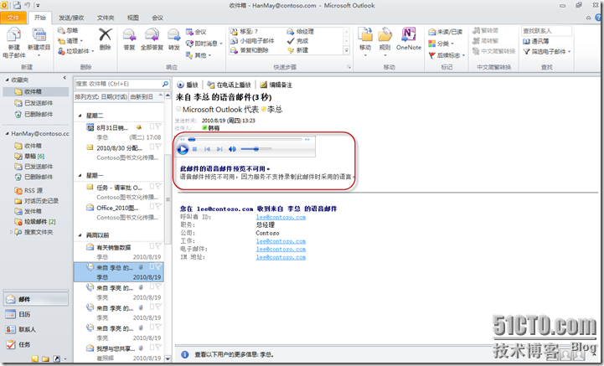Screen dimensions: 604x366
Task: Open 已删除邮件 under 收藏夹
Action: pos(34,114)
